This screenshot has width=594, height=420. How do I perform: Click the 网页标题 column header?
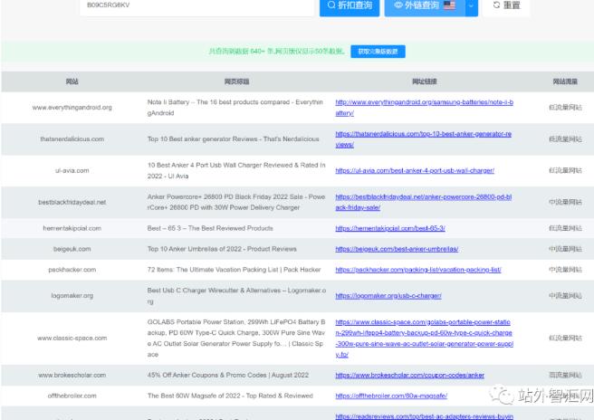coord(236,81)
